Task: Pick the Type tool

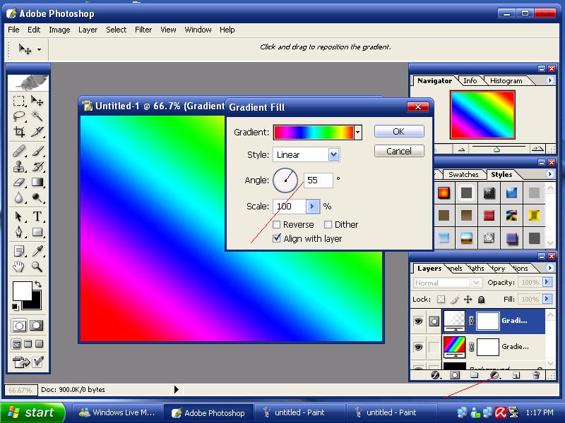Action: [37, 216]
